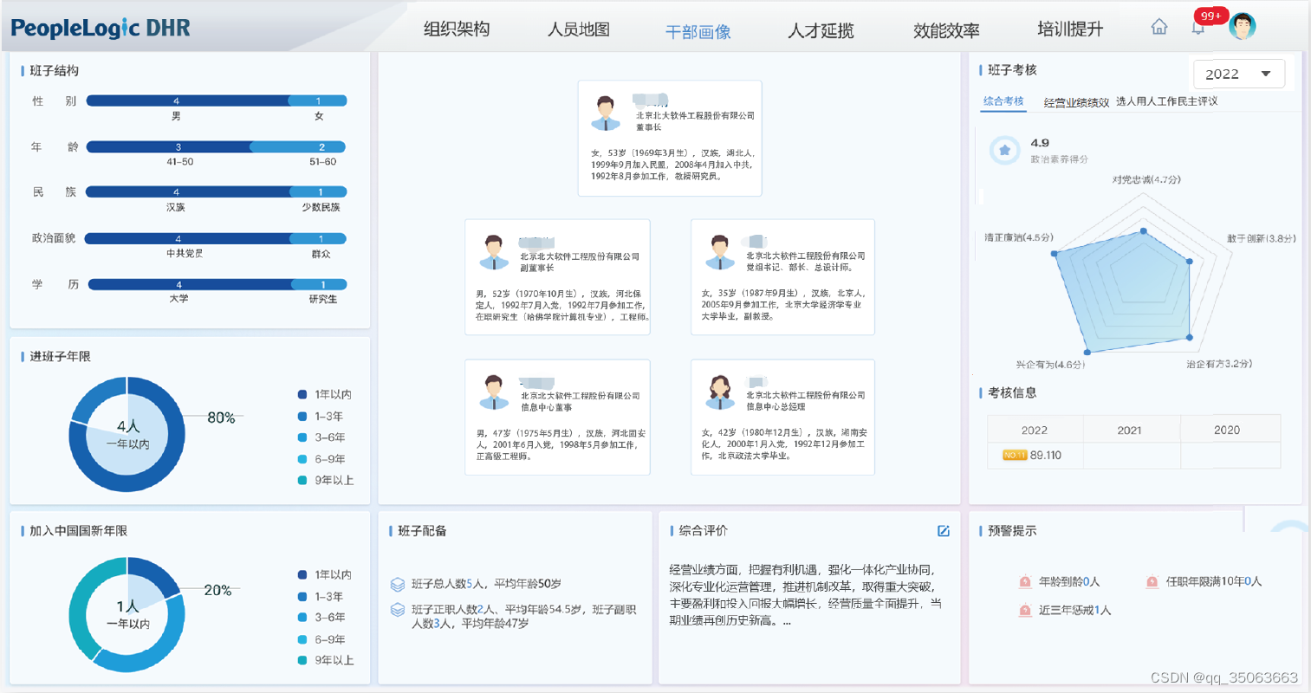
Task: Click the chairman profile card at top center
Action: pyautogui.click(x=669, y=139)
